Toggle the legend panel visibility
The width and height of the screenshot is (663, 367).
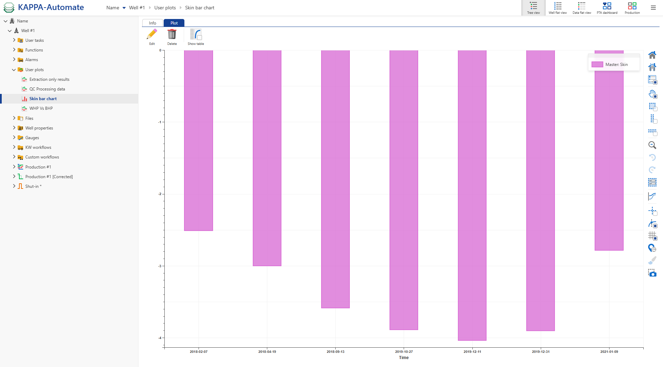tap(652, 80)
